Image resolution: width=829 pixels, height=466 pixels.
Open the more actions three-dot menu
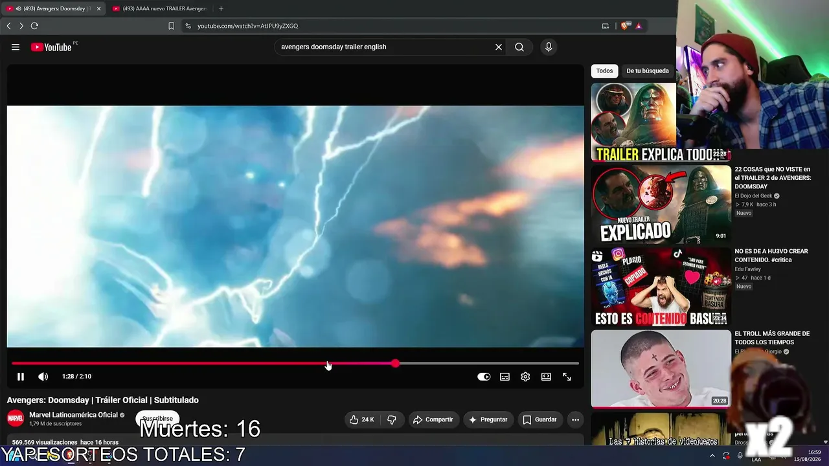pyautogui.click(x=575, y=419)
